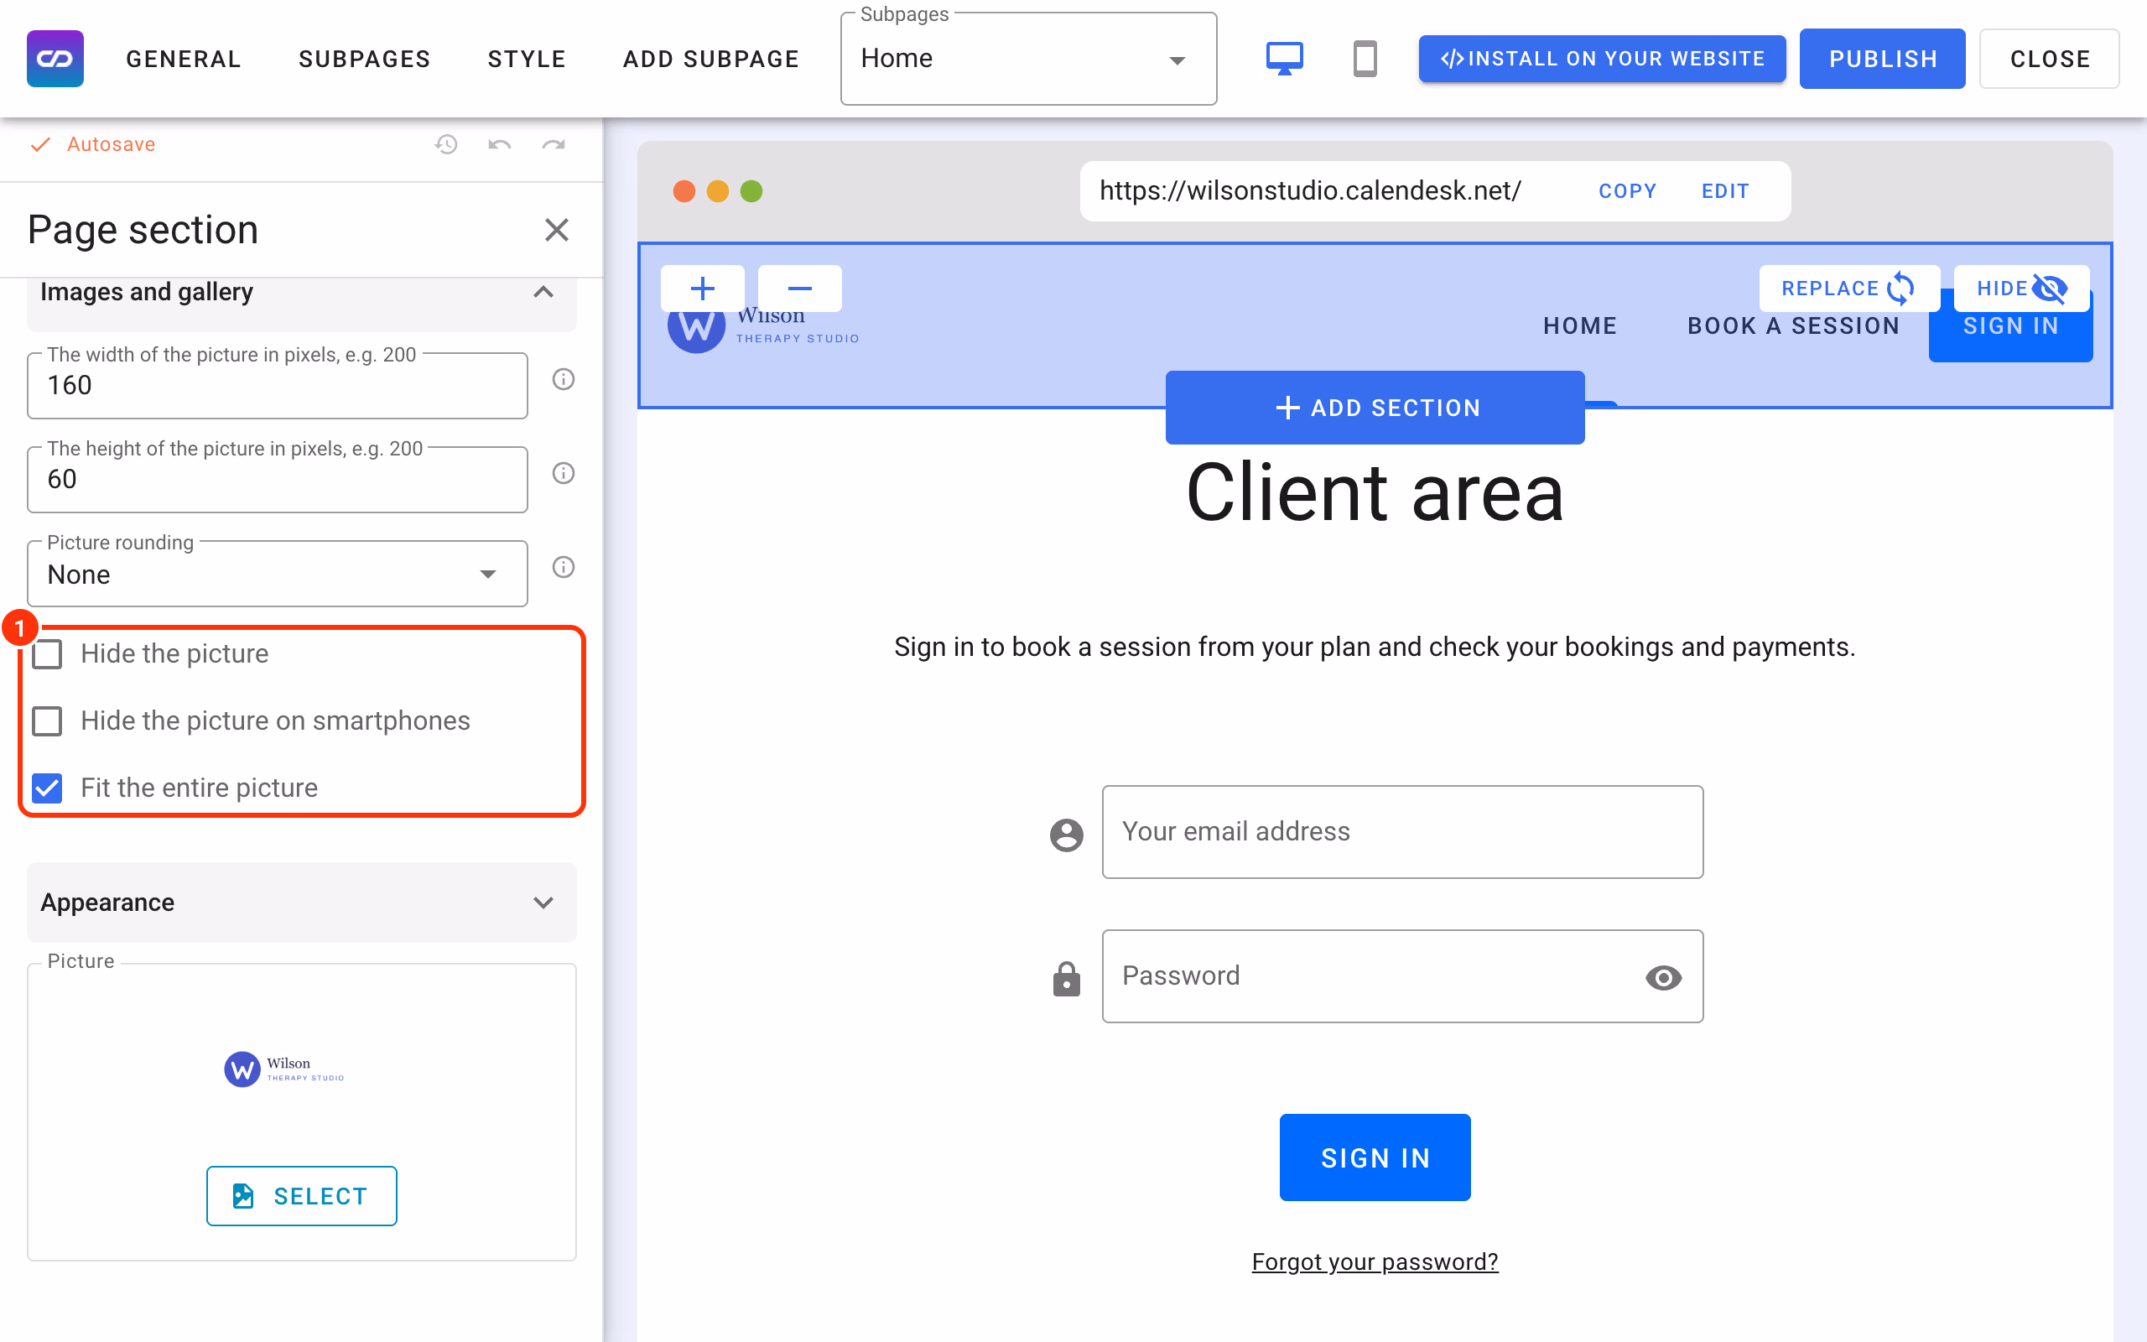Click the Calendesk logo icon

point(55,59)
